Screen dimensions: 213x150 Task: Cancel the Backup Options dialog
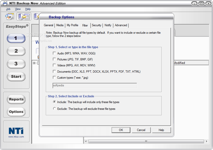tap(141, 130)
